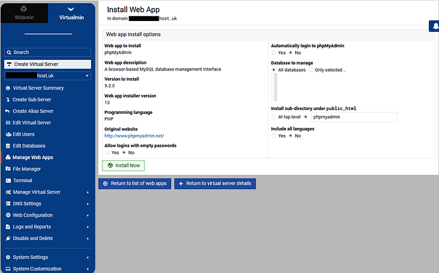Expand the DNS Settings menu
Image resolution: width=439 pixels, height=273 pixels.
pos(48,204)
